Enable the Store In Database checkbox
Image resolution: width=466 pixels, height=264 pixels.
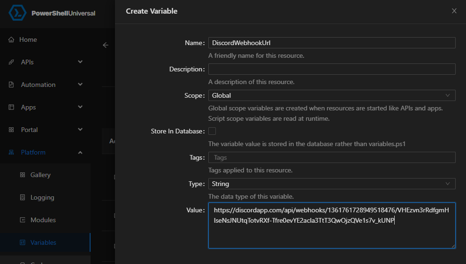[212, 131]
